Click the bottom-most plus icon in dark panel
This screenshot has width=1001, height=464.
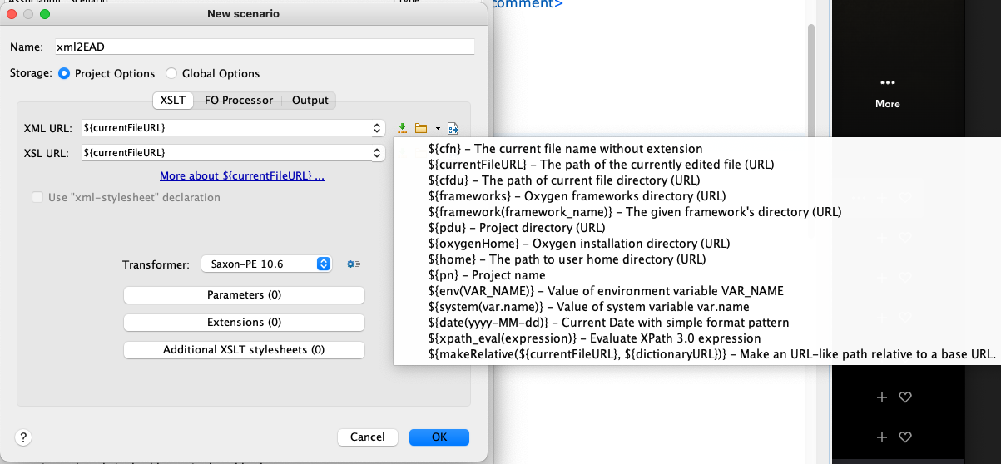pyautogui.click(x=882, y=437)
